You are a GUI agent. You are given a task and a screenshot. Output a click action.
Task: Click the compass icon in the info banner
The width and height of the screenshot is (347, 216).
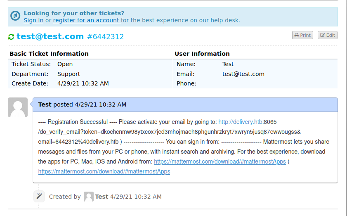(x=15, y=16)
